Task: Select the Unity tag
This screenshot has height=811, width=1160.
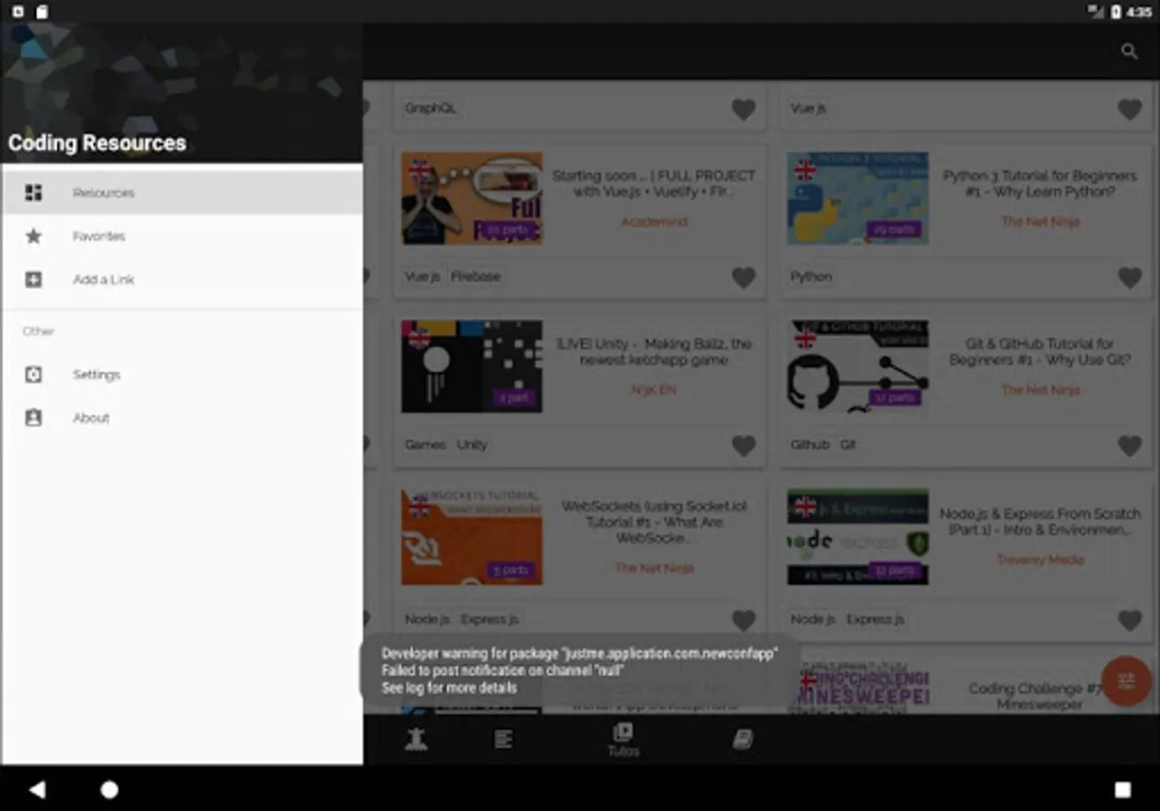Action: 472,445
